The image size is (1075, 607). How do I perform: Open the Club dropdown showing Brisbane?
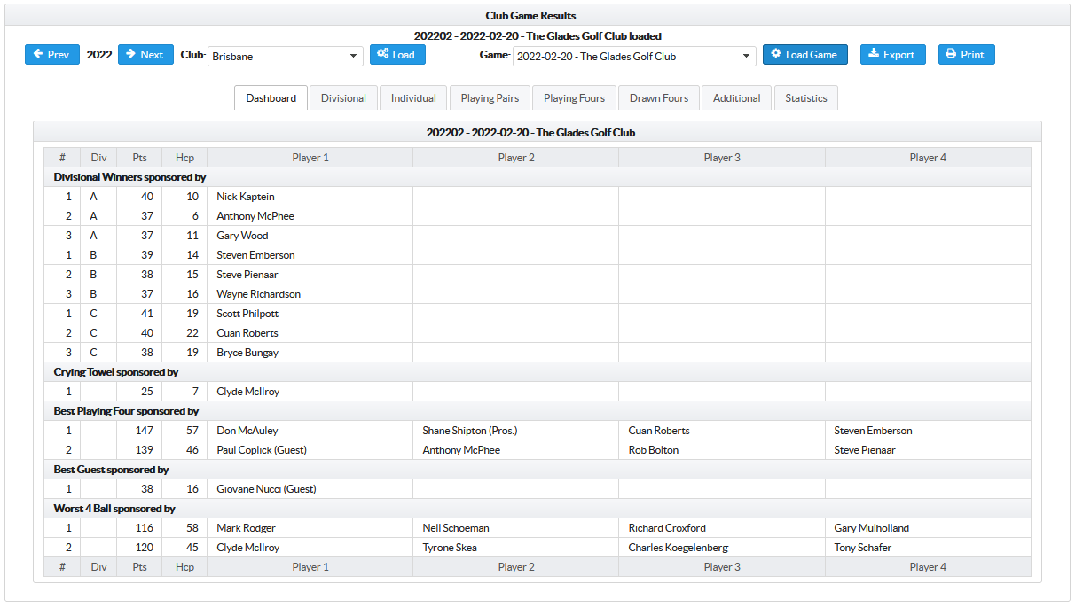[x=286, y=57]
